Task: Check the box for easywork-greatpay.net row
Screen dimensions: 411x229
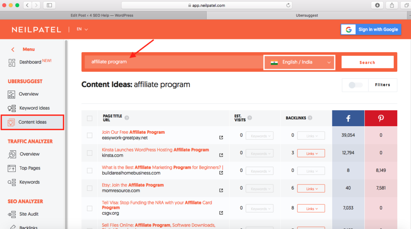Action: [90, 135]
